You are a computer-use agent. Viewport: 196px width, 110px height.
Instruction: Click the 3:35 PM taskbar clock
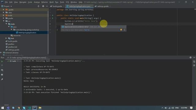tap(184, 108)
